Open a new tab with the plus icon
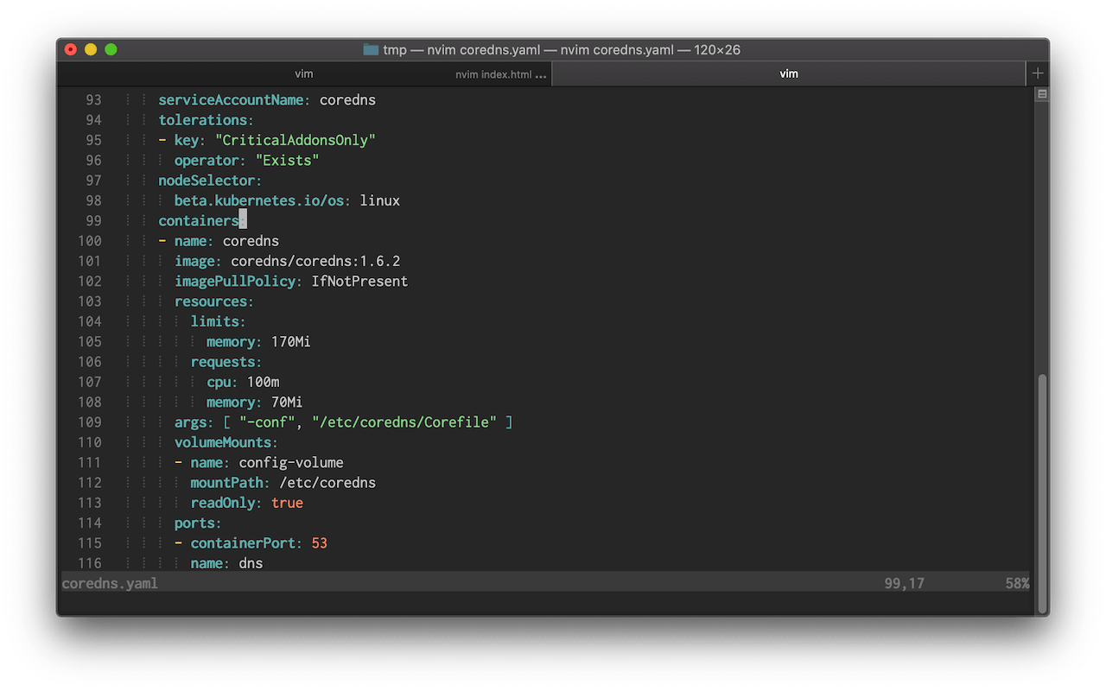Screen dimensions: 1106x691 coord(1037,73)
